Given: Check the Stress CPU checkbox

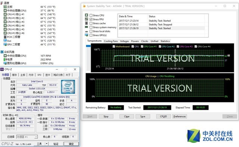Looking at the screenshot, I should tap(91, 15).
